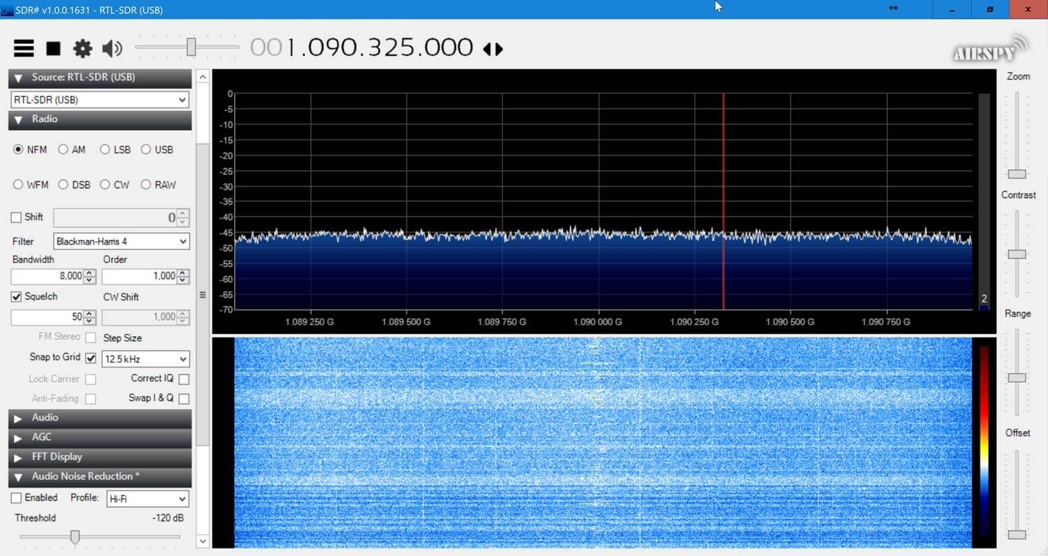This screenshot has width=1048, height=556.
Task: Open the hamburger main menu
Action: pos(24,48)
